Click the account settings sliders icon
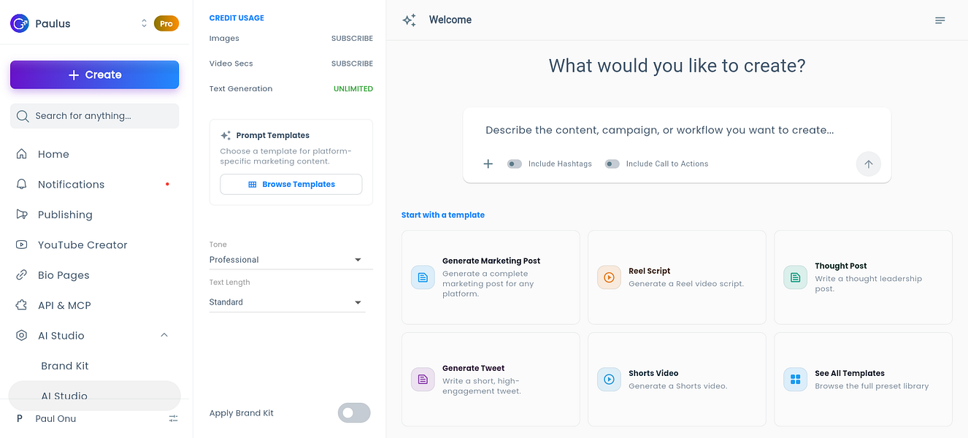Viewport: 968px width, 438px height. [173, 419]
